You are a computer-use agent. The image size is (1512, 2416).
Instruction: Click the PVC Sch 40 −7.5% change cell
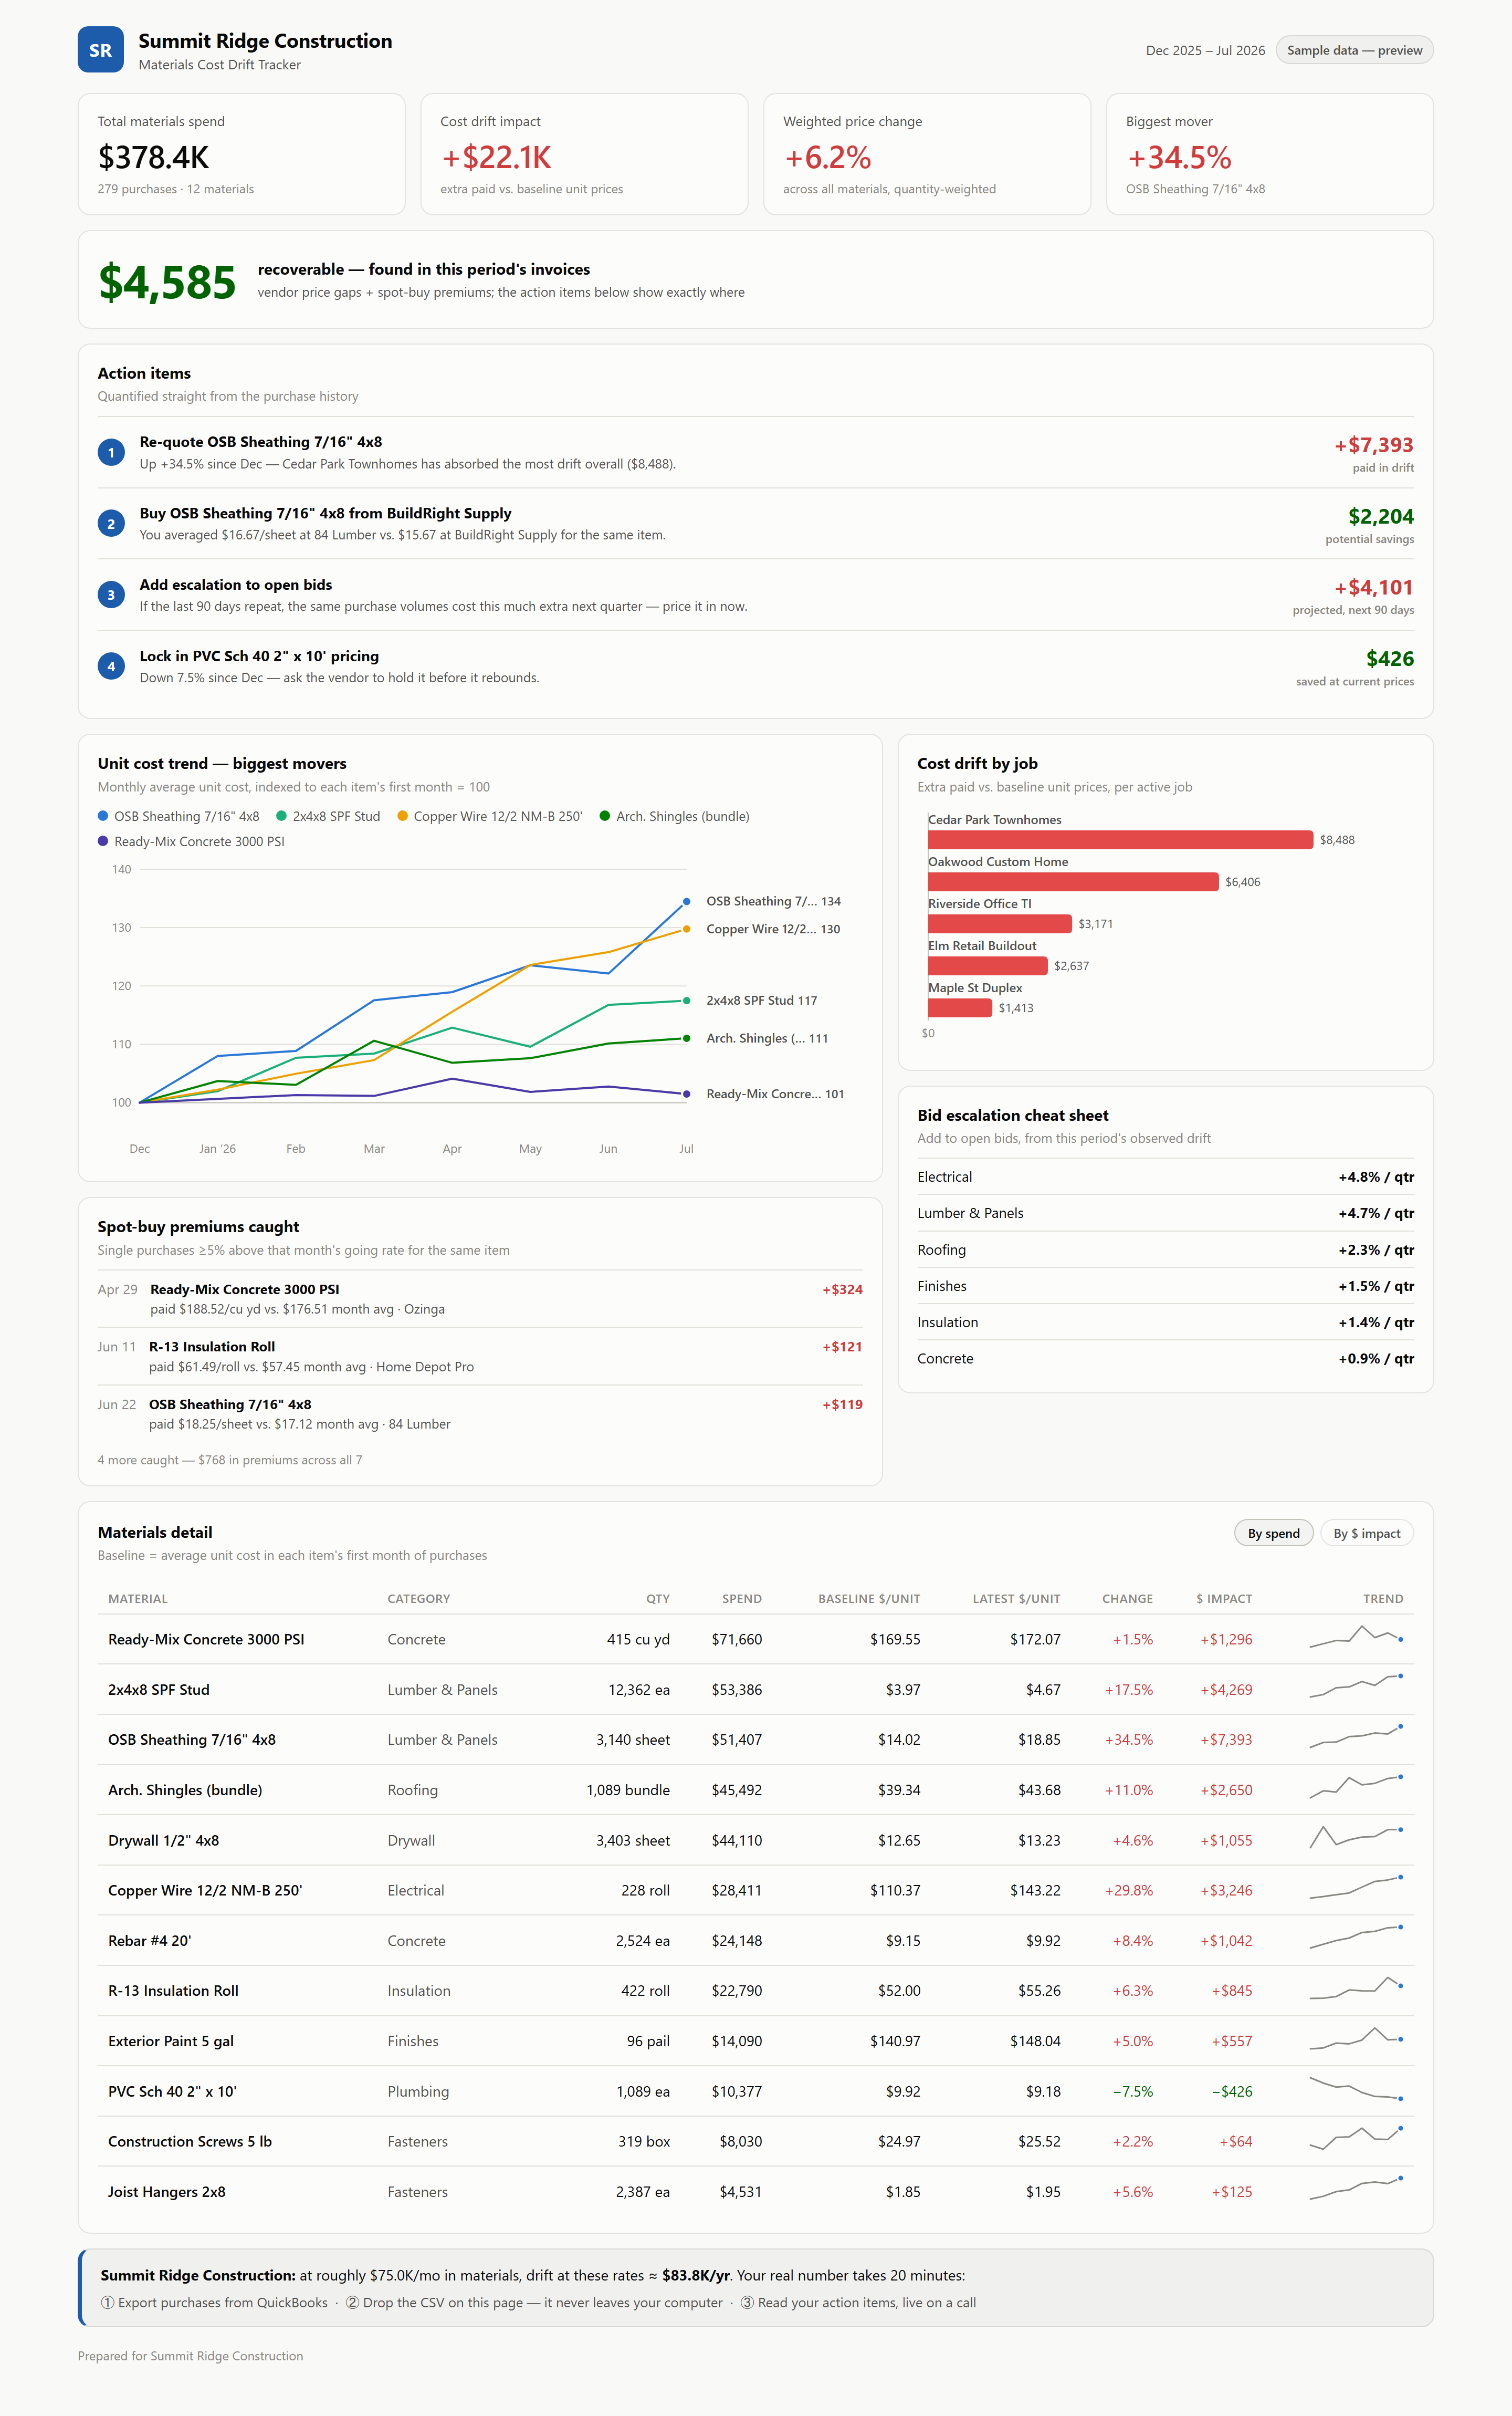click(x=1133, y=2091)
